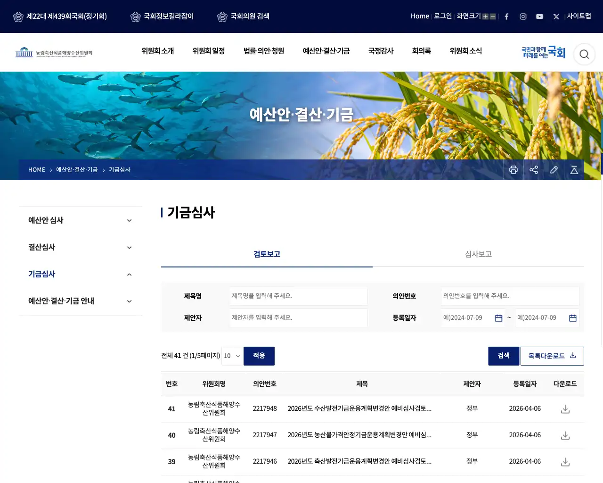Open 회의록 menu

click(421, 51)
